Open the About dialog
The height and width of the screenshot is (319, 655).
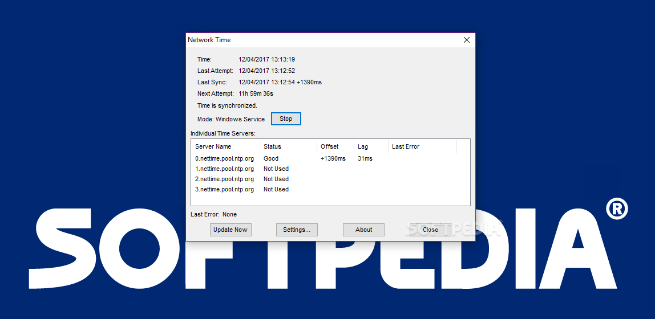tap(363, 230)
